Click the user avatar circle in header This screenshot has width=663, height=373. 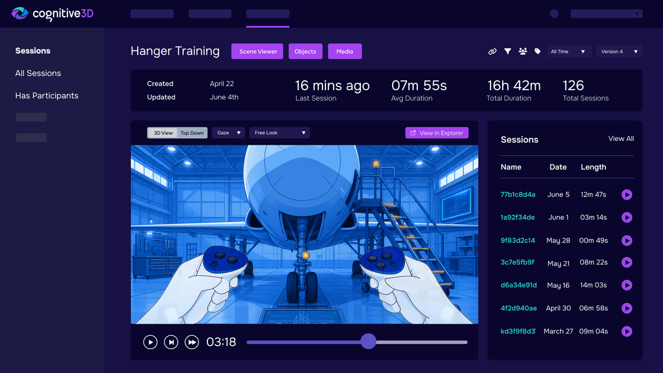554,13
